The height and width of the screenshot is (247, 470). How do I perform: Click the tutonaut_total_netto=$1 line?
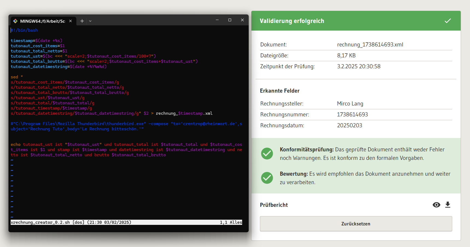point(39,51)
